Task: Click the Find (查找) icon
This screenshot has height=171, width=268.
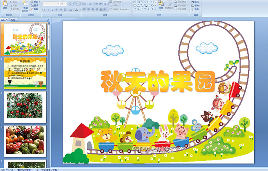Action: point(195,2)
